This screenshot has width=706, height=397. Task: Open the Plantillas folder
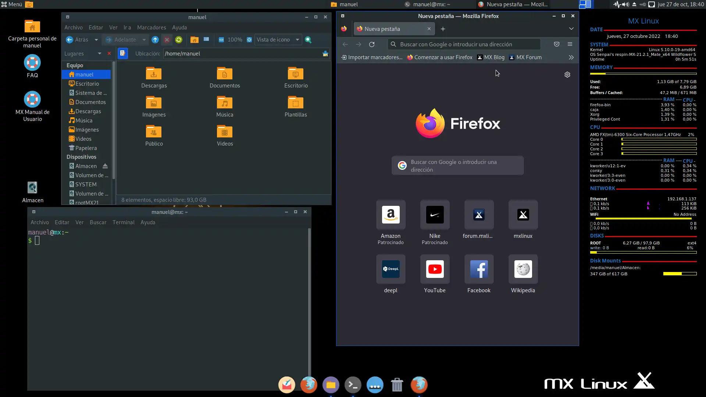(x=296, y=107)
